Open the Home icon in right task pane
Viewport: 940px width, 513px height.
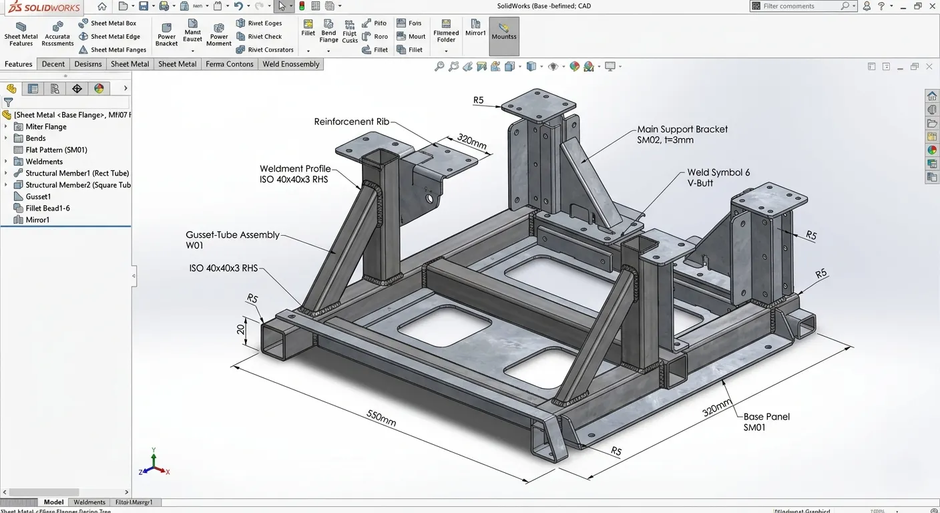932,96
